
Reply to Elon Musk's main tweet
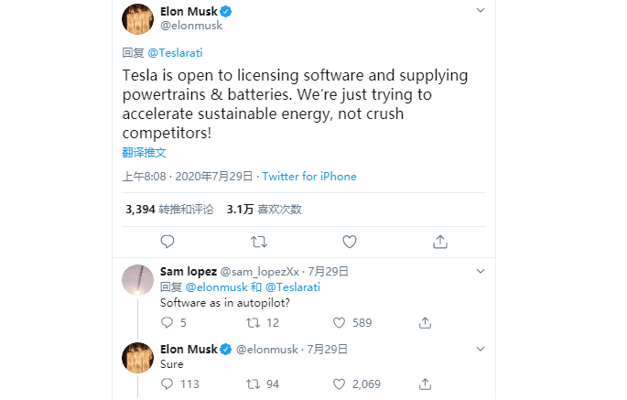pyautogui.click(x=167, y=242)
